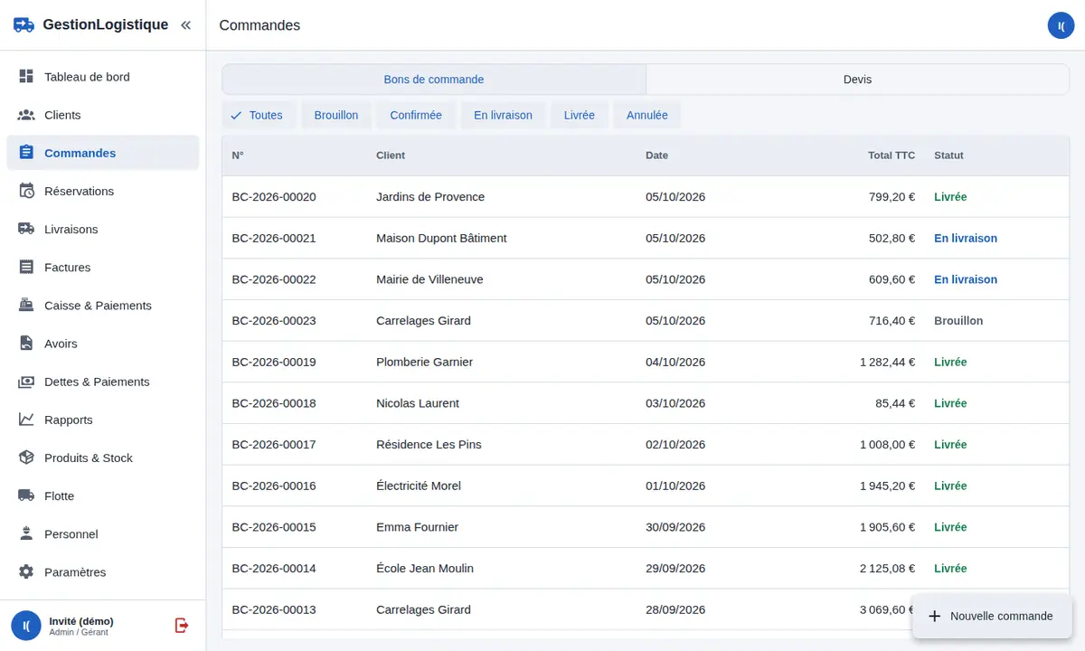Click Brouillon status of BC-2026-00023
Viewport: 1085px width, 651px height.
point(958,321)
